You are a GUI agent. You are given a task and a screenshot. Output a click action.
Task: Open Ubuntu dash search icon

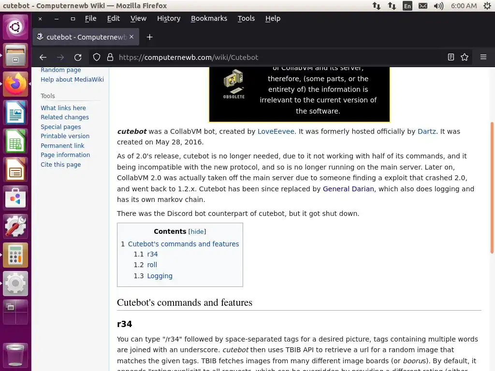tap(15, 27)
